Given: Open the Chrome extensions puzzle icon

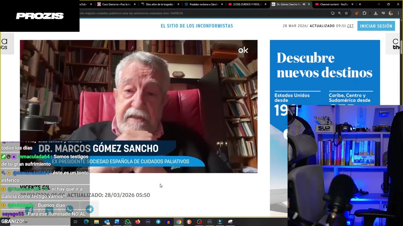Looking at the screenshot, I should [365, 13].
